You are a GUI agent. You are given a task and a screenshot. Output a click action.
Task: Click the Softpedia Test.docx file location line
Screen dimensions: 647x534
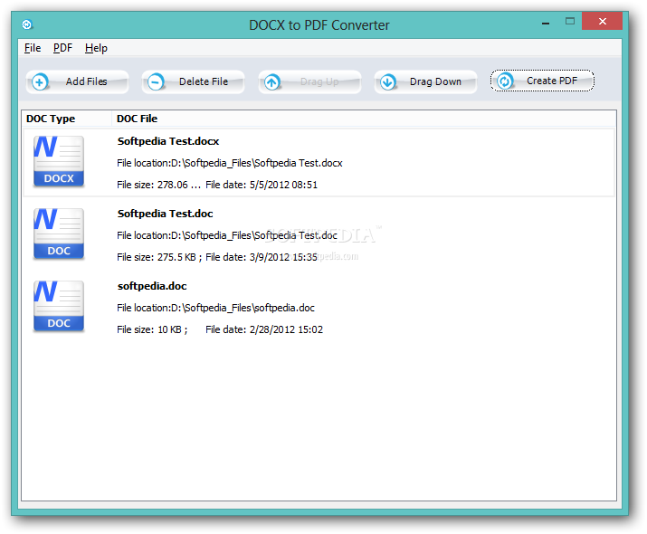click(x=230, y=164)
